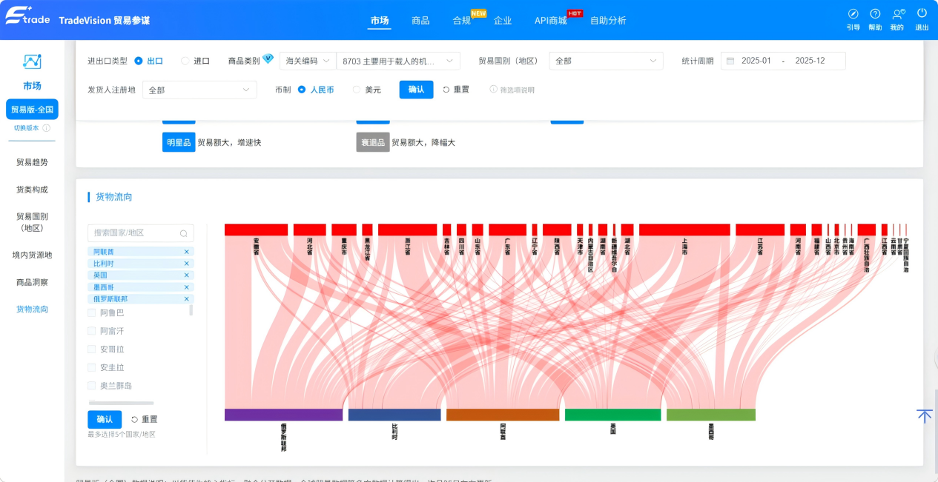The image size is (938, 482).
Task: Click the 确认 button in filter bar
Action: pyautogui.click(x=416, y=90)
